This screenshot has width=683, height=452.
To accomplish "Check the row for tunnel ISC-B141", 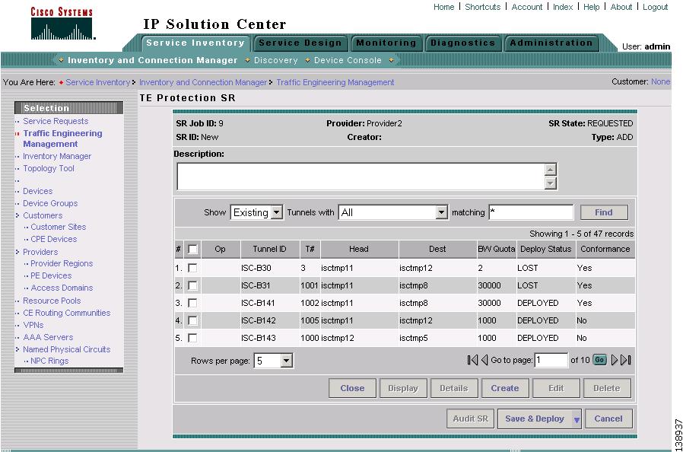I will pyautogui.click(x=192, y=303).
